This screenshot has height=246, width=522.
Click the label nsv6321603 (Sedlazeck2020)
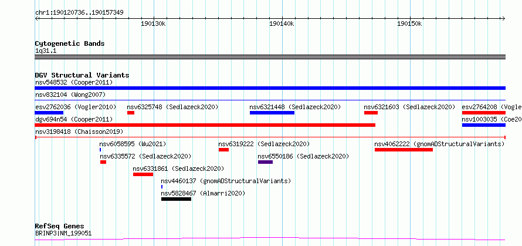tap(409, 107)
